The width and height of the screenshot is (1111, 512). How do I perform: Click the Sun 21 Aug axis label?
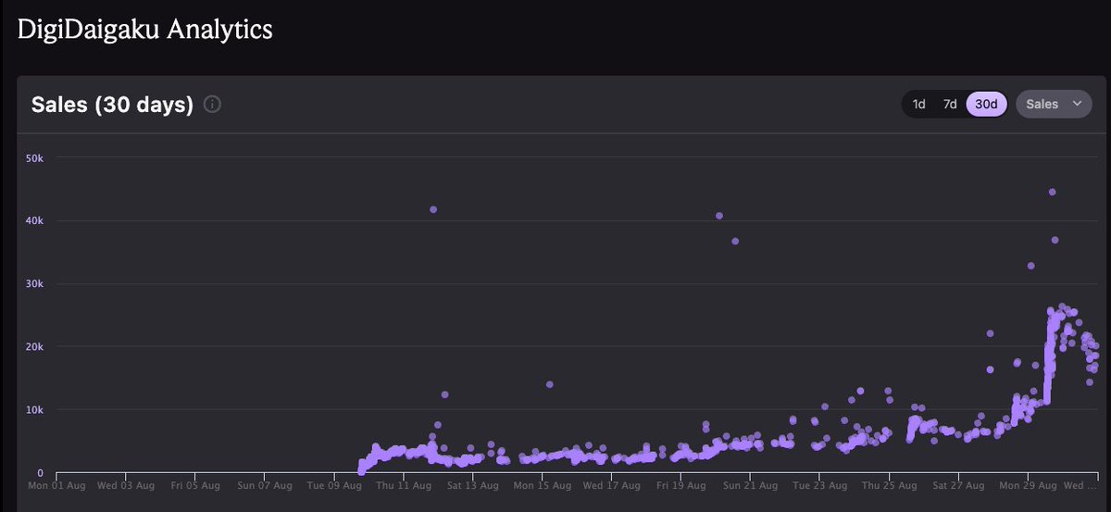751,484
